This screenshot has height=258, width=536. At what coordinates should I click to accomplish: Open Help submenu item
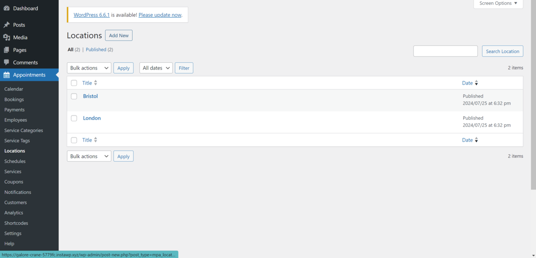pyautogui.click(x=9, y=244)
